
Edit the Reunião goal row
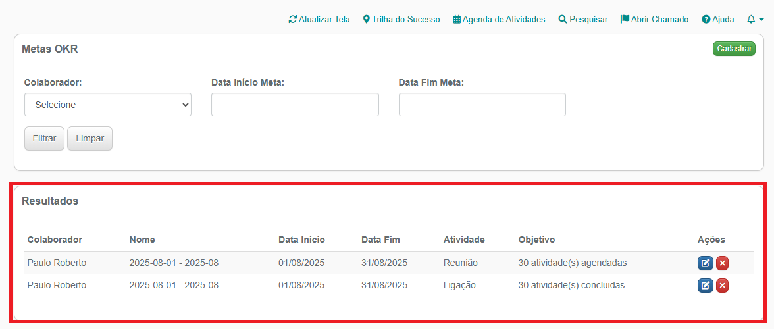(705, 263)
